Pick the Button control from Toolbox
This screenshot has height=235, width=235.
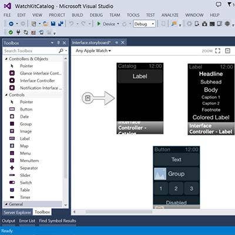[26, 109]
